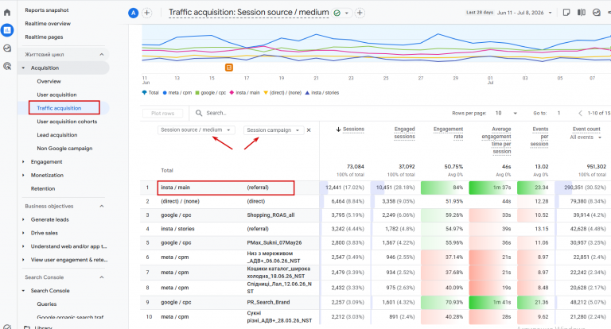
Task: Open the Home icon in left rail
Action: (x=7, y=13)
